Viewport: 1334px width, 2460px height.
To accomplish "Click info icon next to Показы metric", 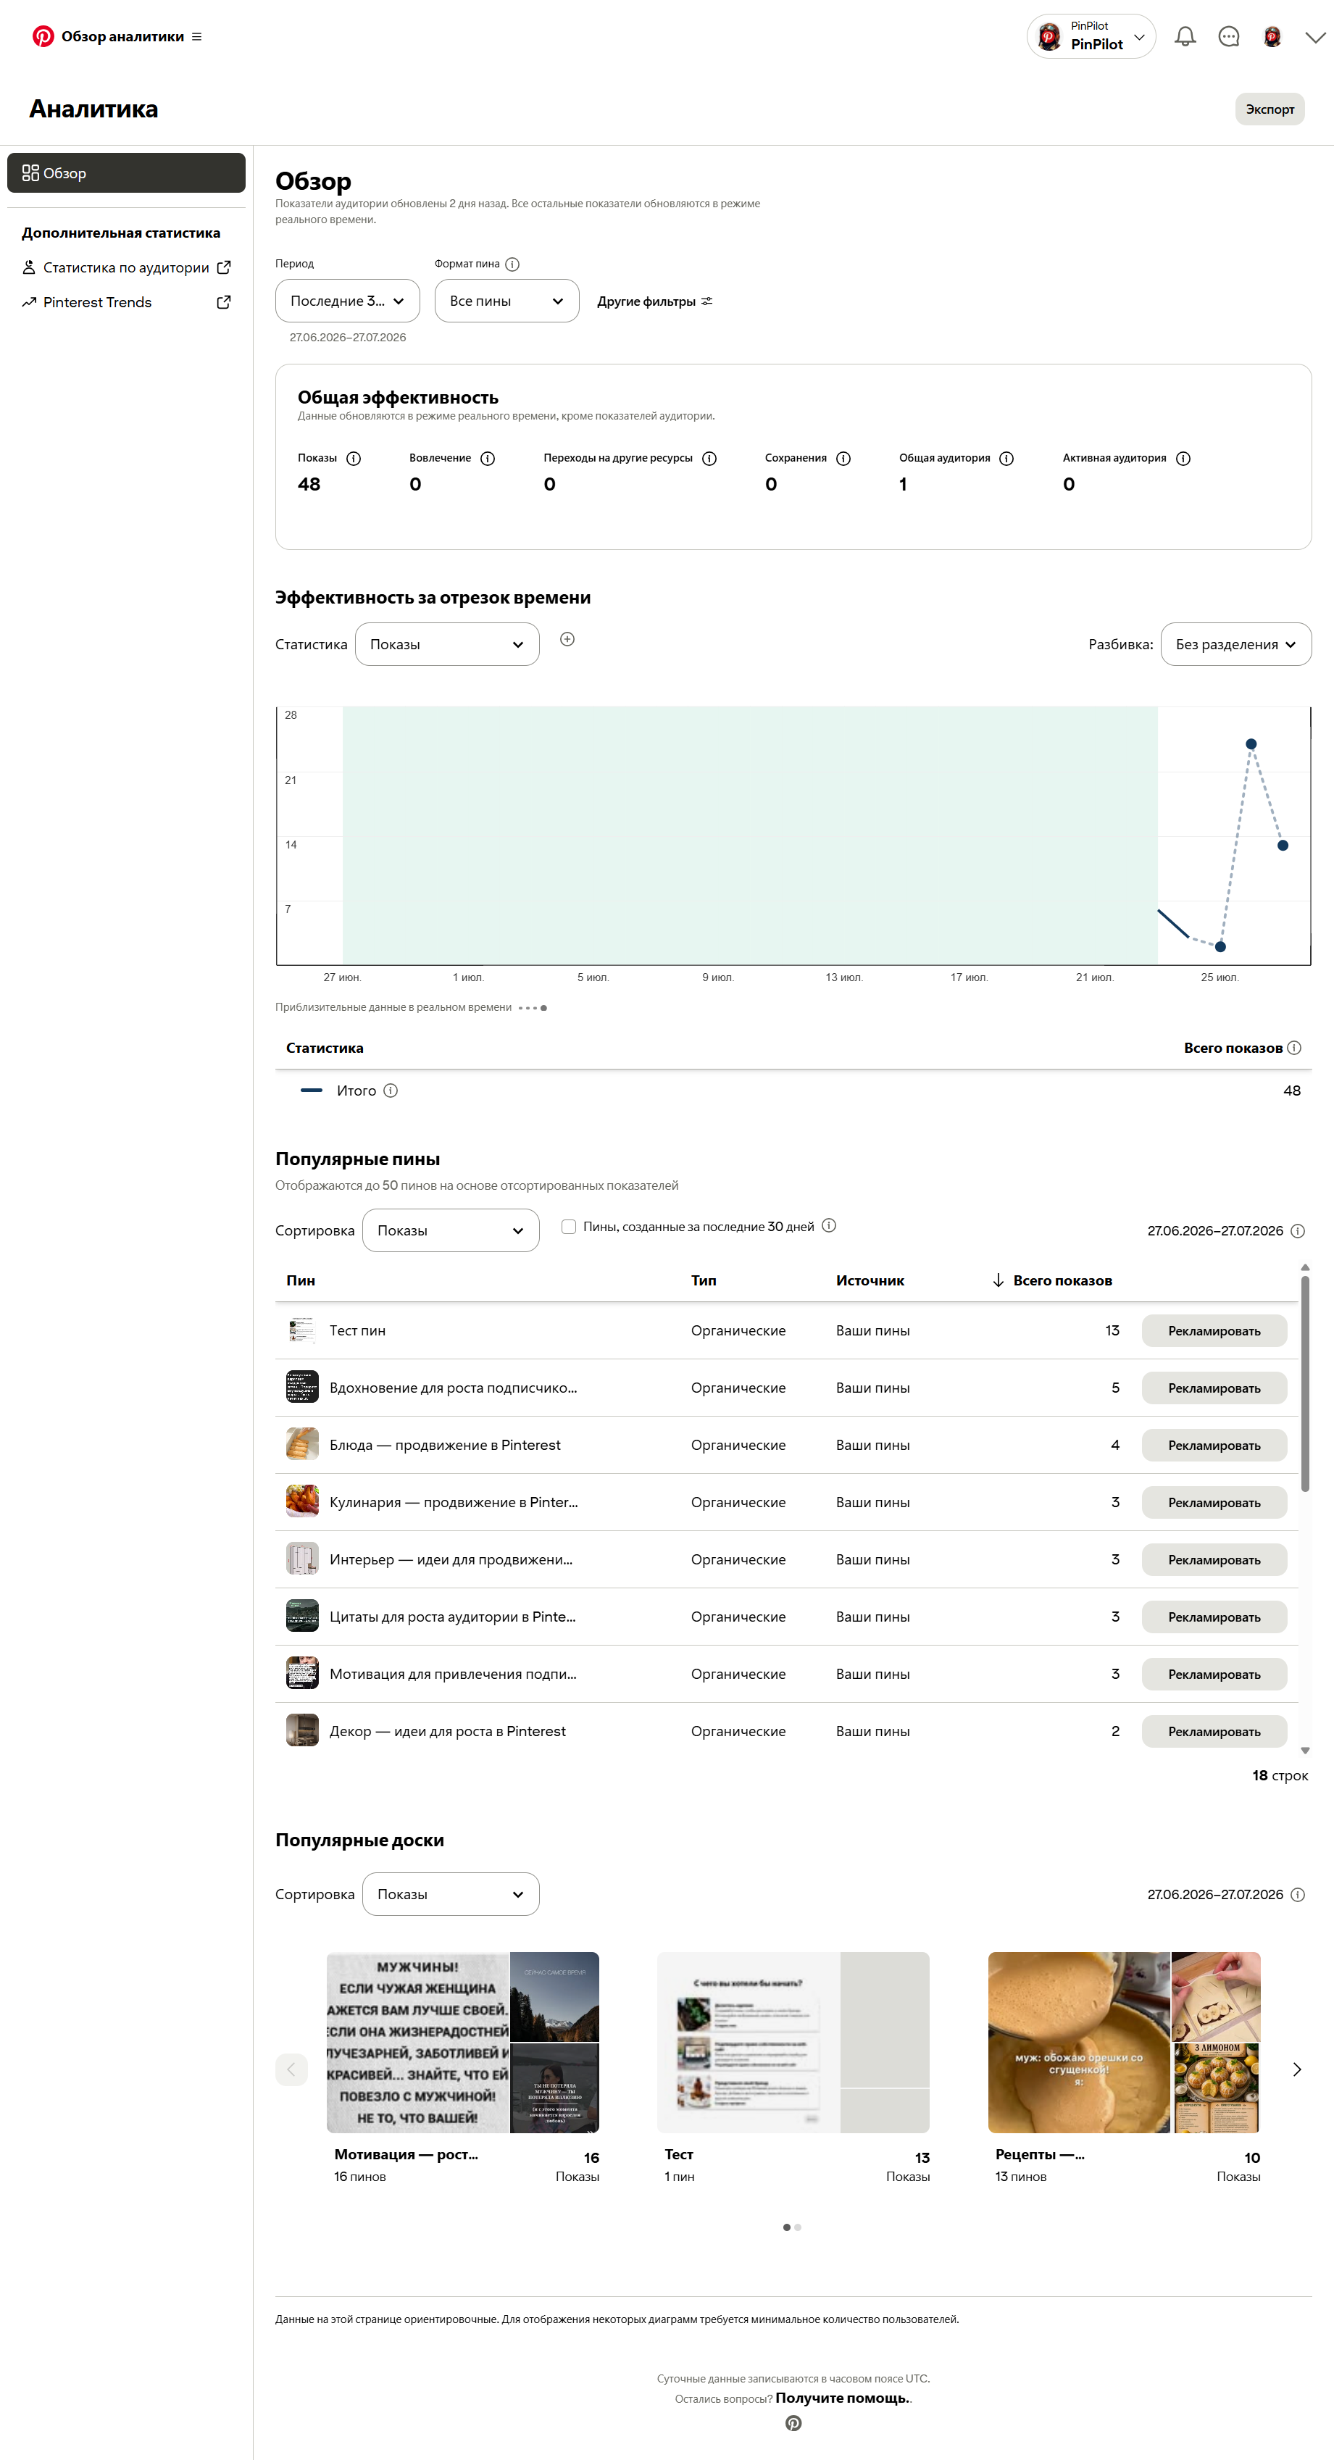I will pyautogui.click(x=354, y=459).
